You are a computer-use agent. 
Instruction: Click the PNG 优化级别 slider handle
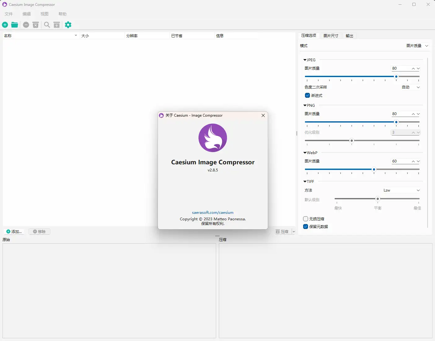[351, 140]
